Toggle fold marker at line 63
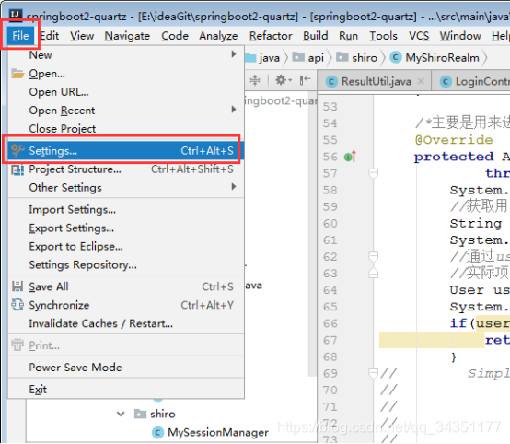The height and width of the screenshot is (444, 510). (374, 273)
